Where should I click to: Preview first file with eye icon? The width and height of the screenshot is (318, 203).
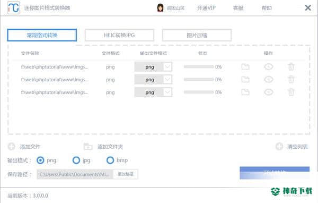pyautogui.click(x=269, y=67)
